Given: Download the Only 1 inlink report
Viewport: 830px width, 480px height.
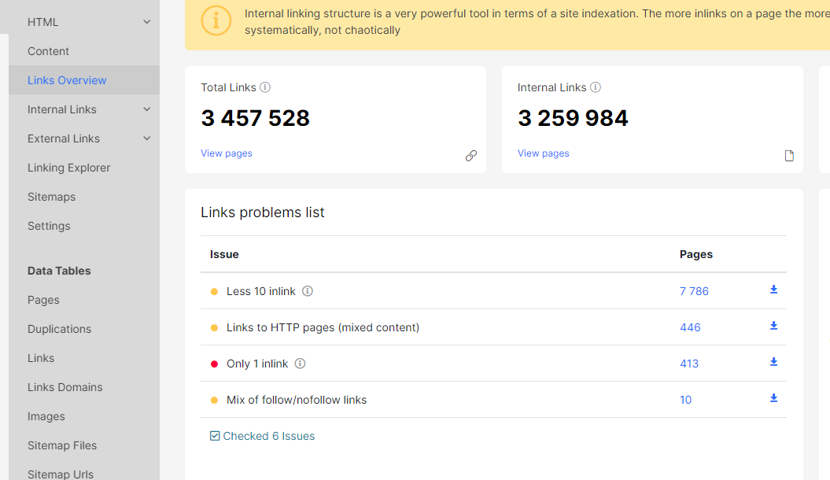Looking at the screenshot, I should 773,363.
